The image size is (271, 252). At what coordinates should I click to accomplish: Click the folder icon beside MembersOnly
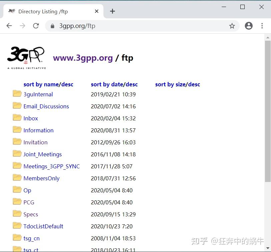(x=17, y=178)
